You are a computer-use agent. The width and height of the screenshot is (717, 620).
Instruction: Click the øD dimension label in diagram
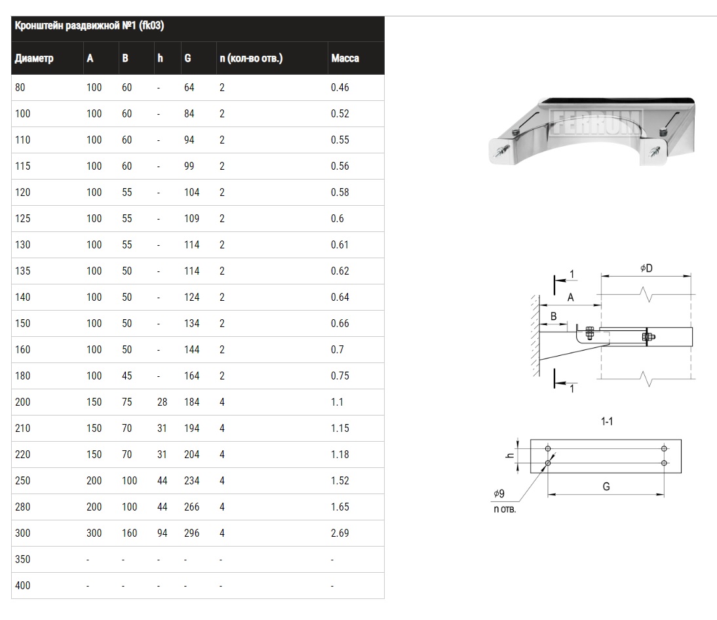tap(645, 268)
